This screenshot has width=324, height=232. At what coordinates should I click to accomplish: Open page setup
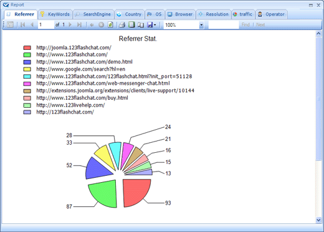coord(141,25)
